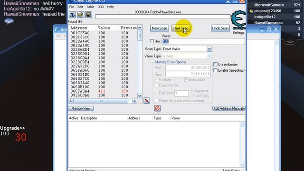This screenshot has height=171, width=304.
Task: Click the red arrow add-to-address-list icon
Action: pyautogui.click(x=147, y=101)
